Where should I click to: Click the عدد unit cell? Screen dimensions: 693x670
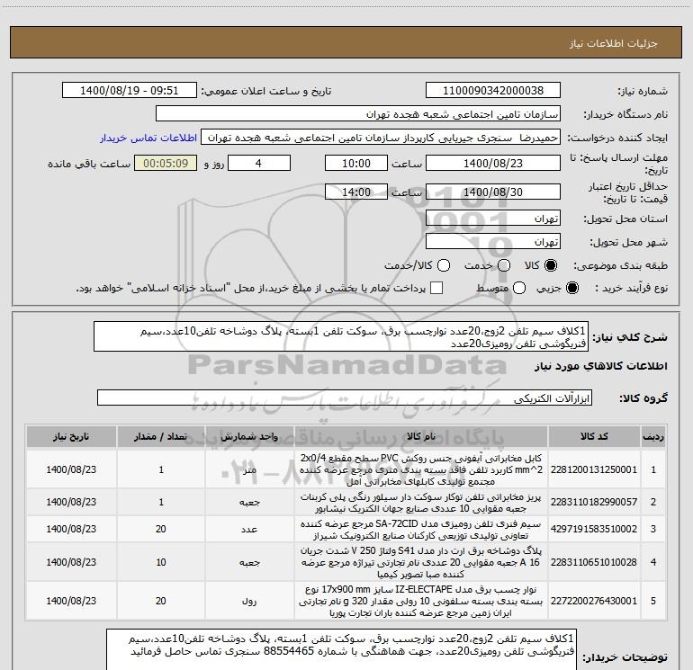[x=249, y=529]
